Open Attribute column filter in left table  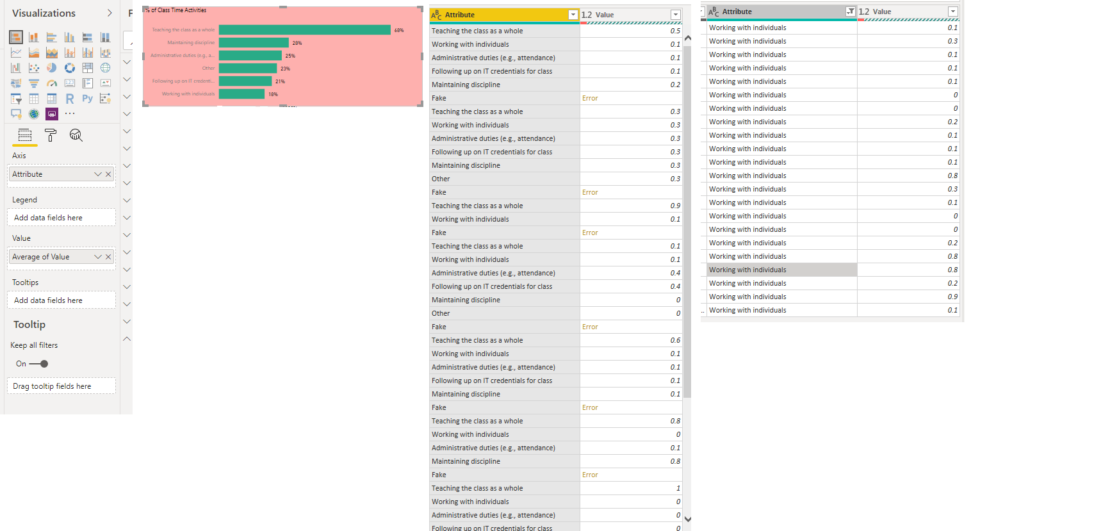[573, 15]
